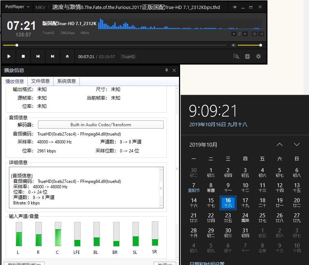Click the large 07:21 time counter
The width and height of the screenshot is (309, 265).
pos(21,26)
